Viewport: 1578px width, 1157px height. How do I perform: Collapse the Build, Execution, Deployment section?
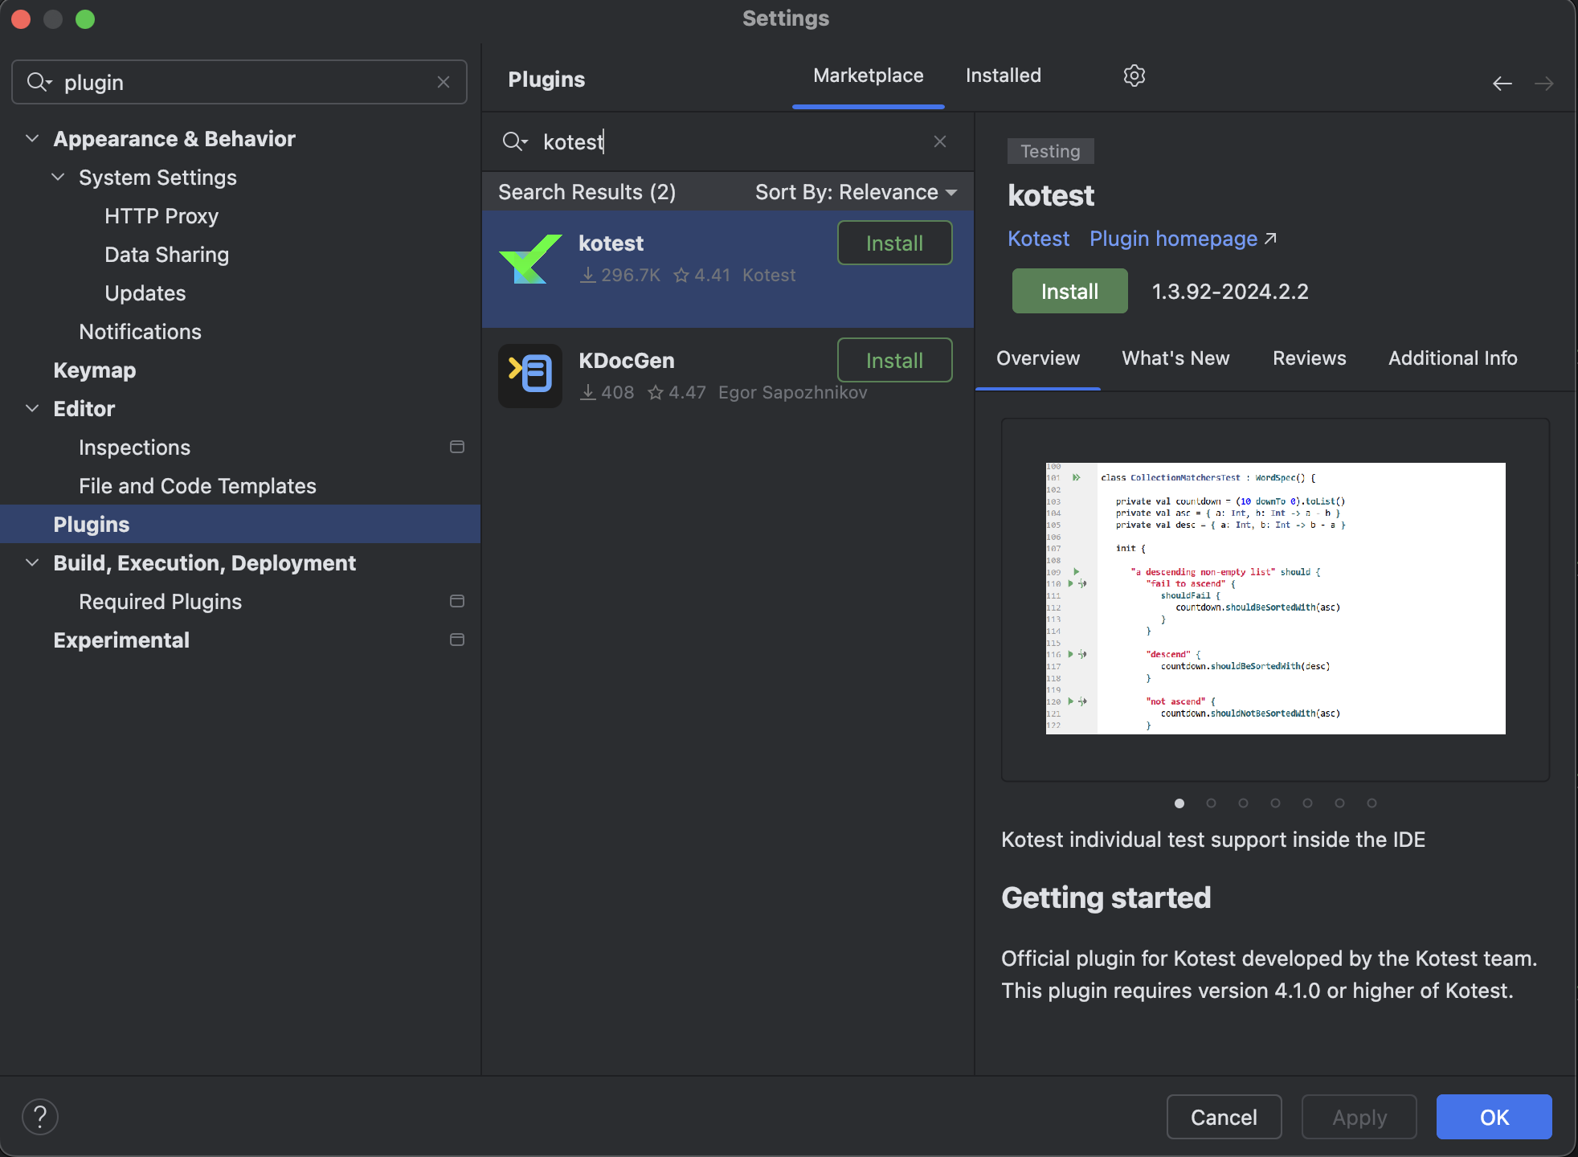point(32,562)
